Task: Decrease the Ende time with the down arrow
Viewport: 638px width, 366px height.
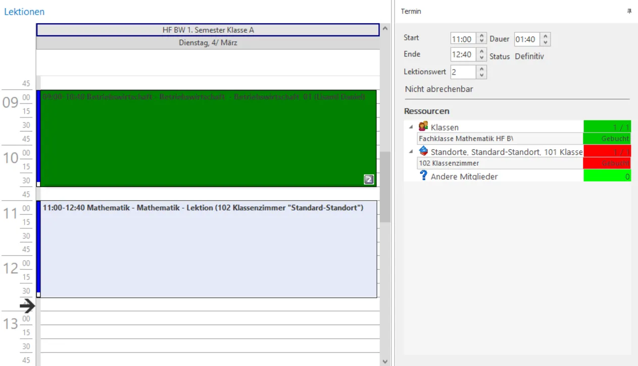Action: click(481, 57)
